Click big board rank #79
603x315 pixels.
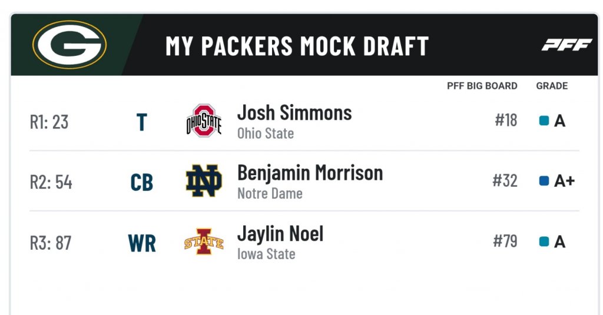coord(505,242)
